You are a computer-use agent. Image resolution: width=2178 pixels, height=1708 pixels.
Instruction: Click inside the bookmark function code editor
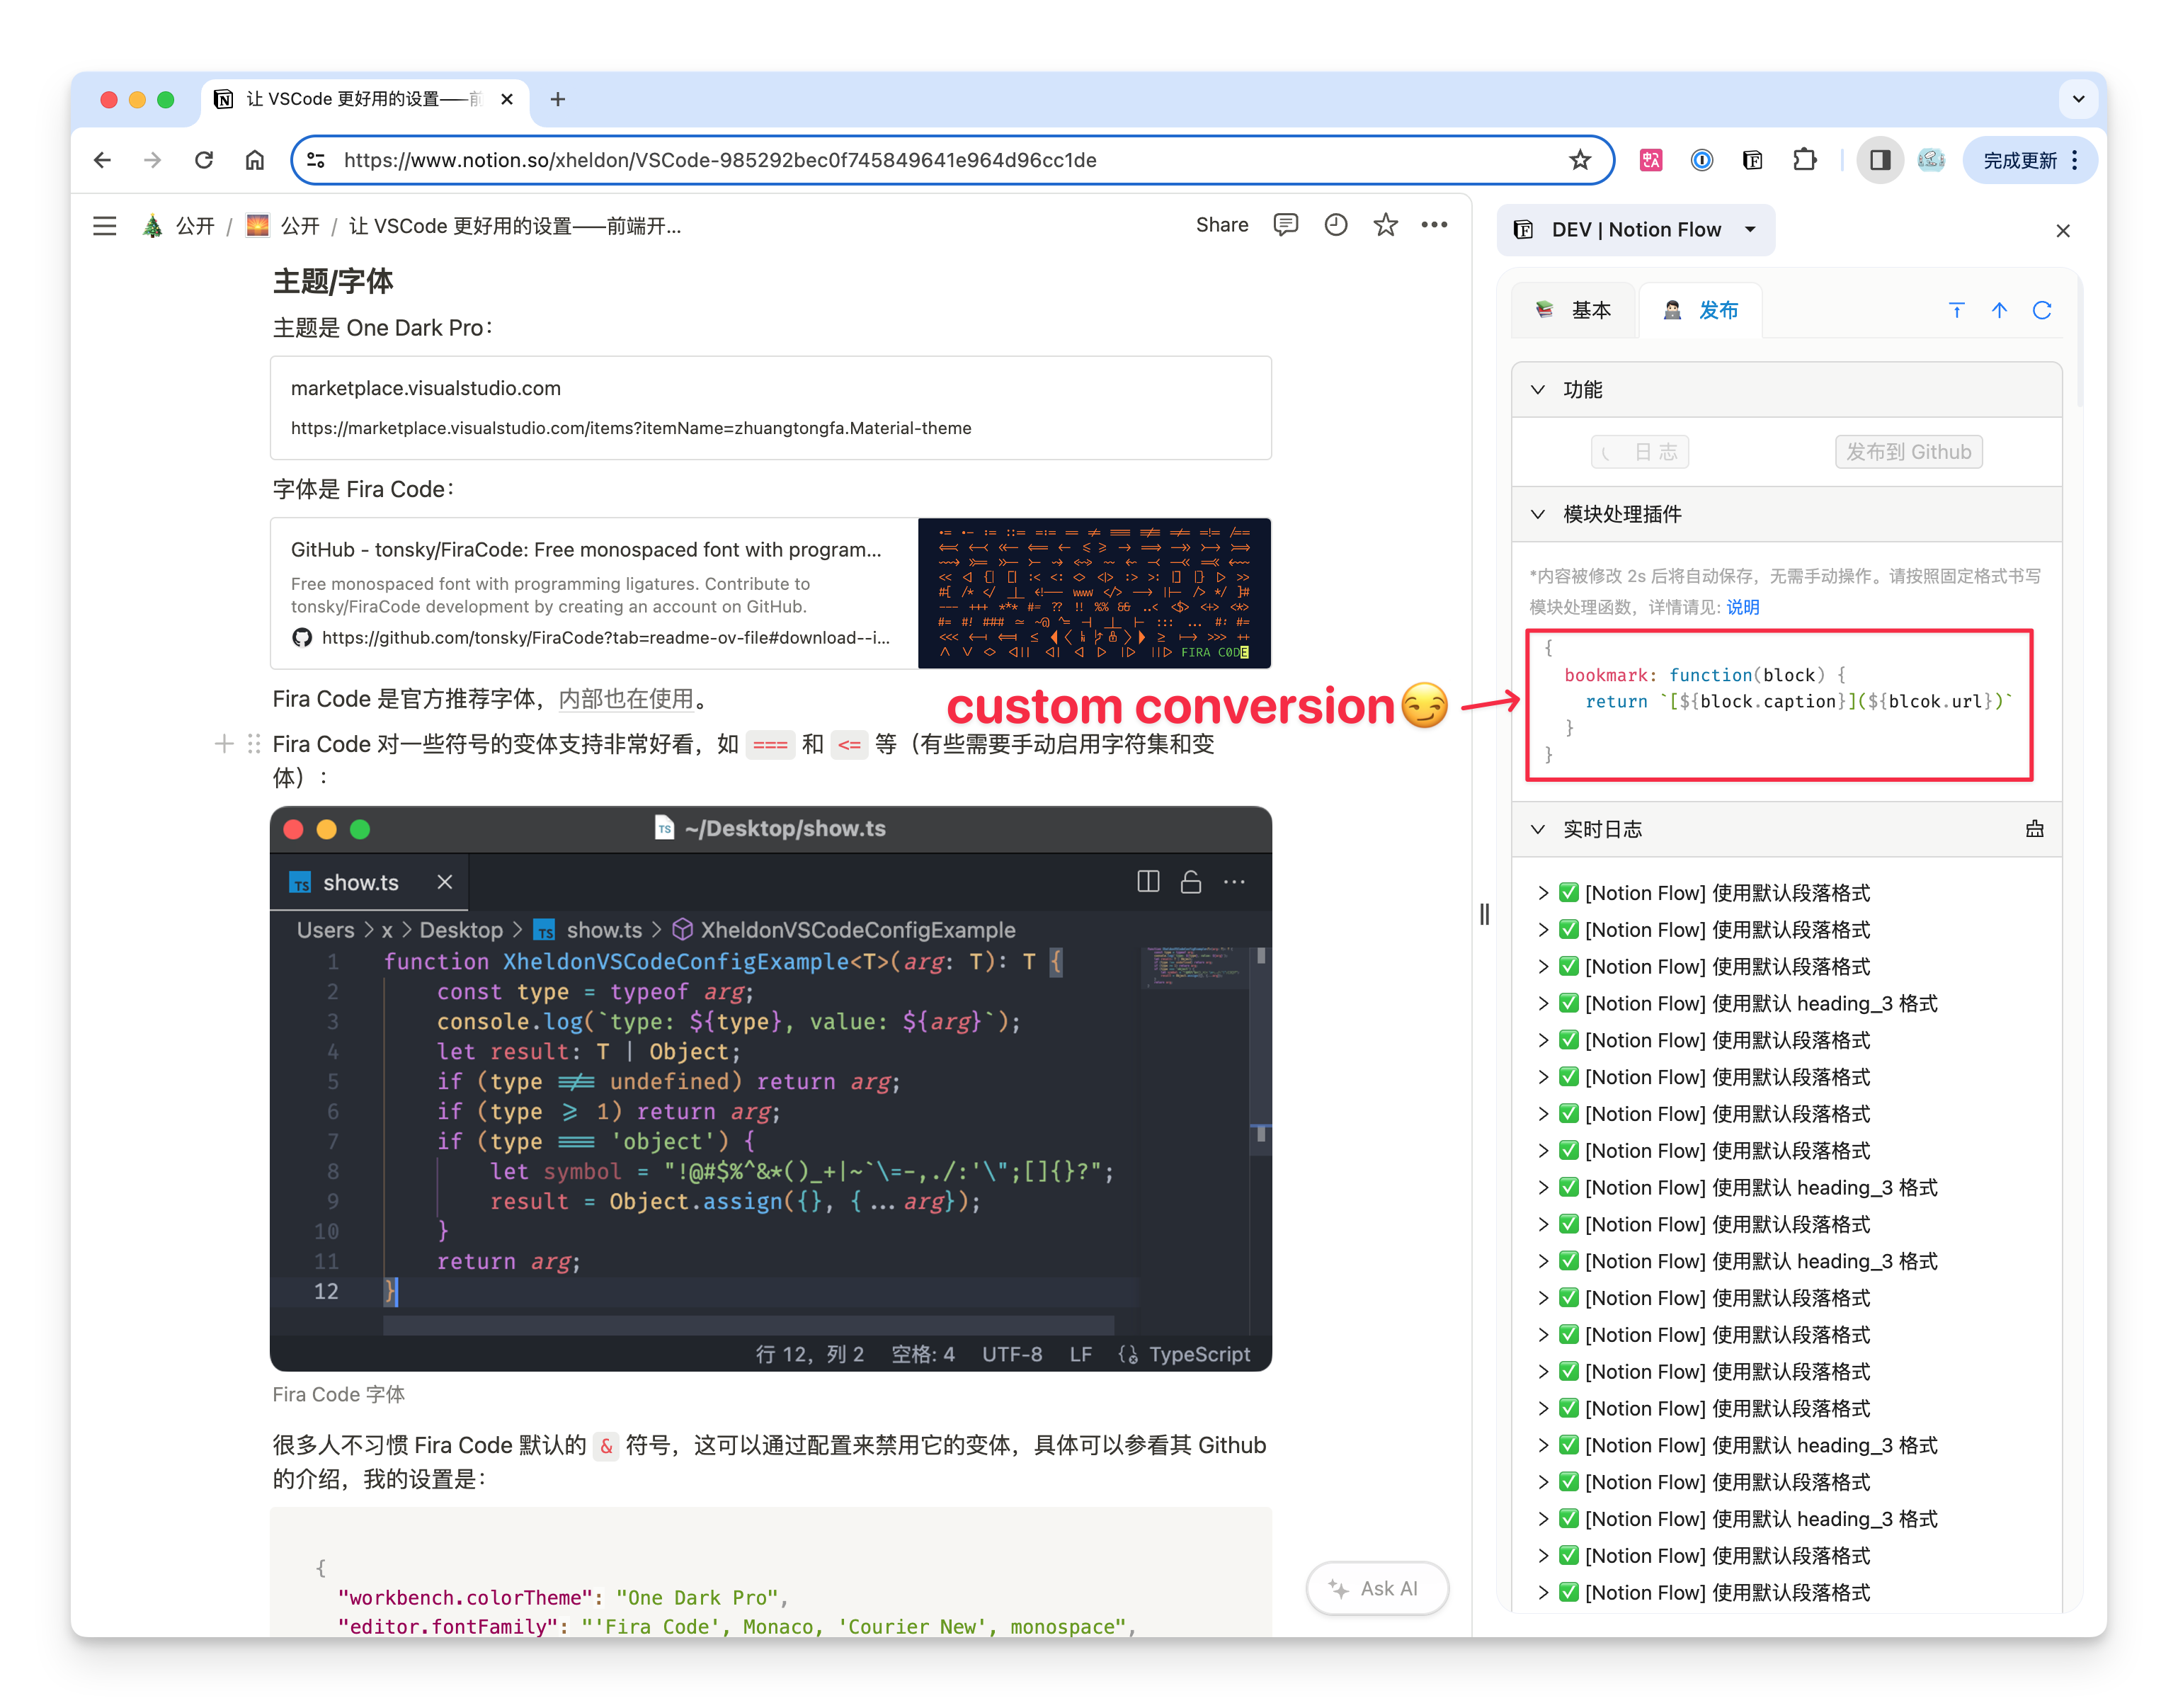point(1779,705)
